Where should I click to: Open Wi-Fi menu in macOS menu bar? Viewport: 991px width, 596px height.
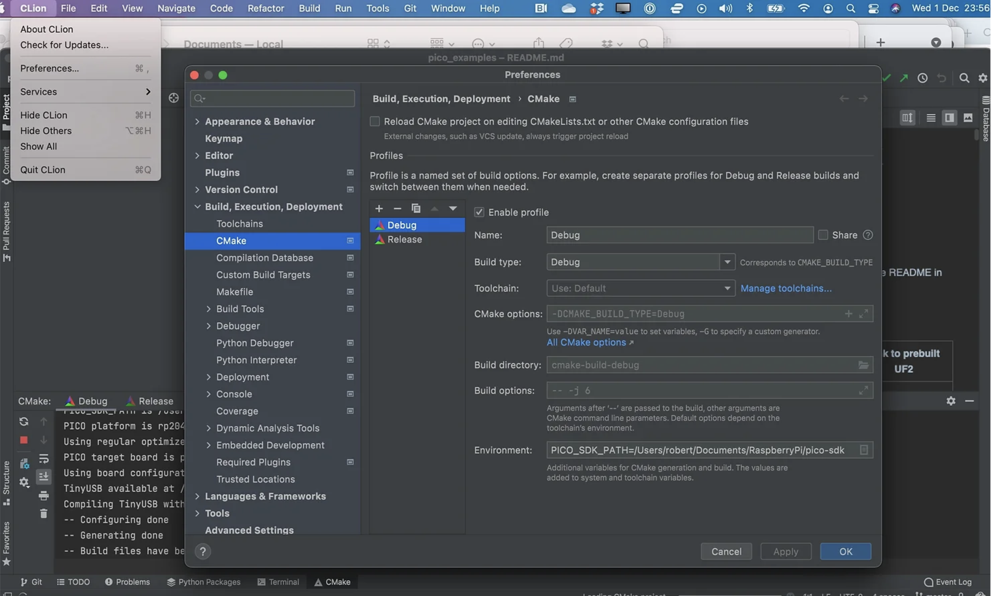(803, 8)
